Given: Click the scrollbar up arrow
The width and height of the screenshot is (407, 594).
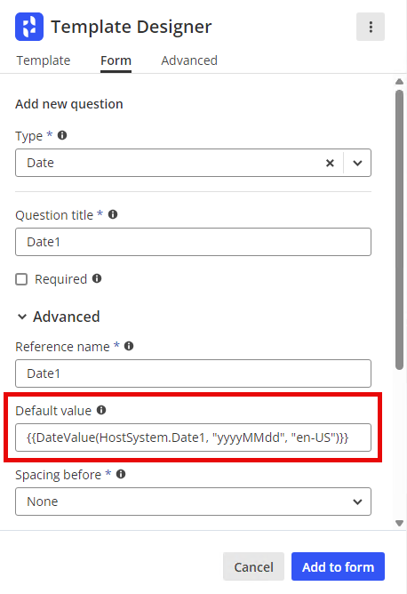Looking at the screenshot, I should point(399,82).
